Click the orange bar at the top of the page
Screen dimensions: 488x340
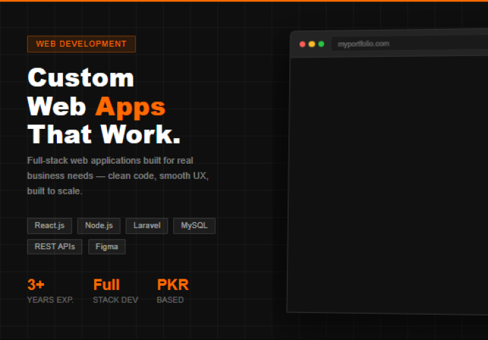point(244,1)
